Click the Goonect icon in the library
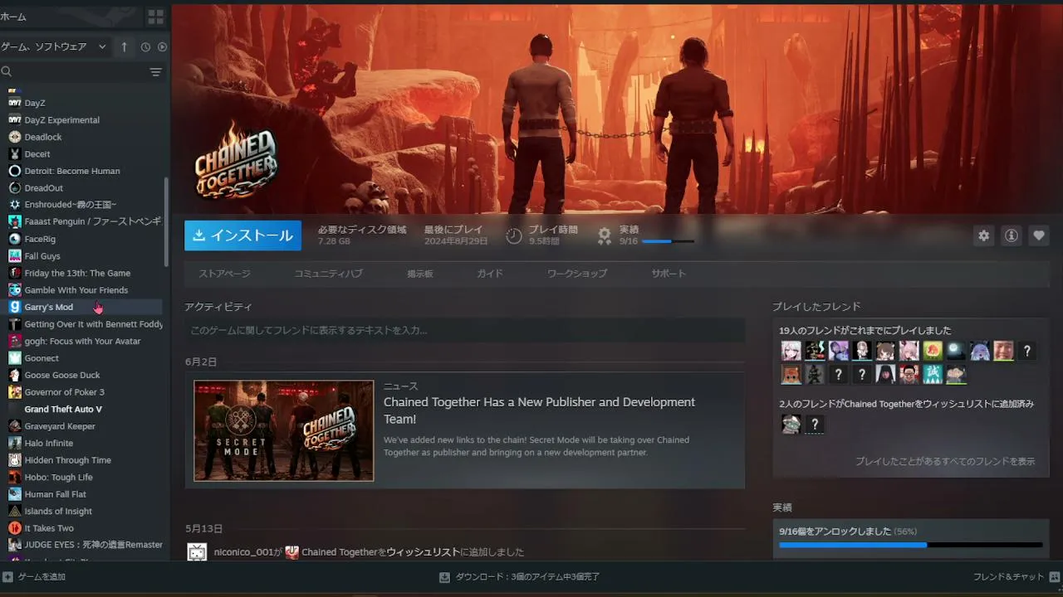This screenshot has height=597, width=1063. pyautogui.click(x=14, y=358)
